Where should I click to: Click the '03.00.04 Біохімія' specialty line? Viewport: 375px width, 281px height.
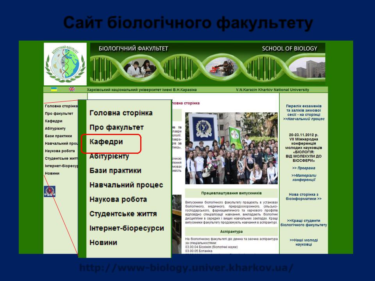211,247
